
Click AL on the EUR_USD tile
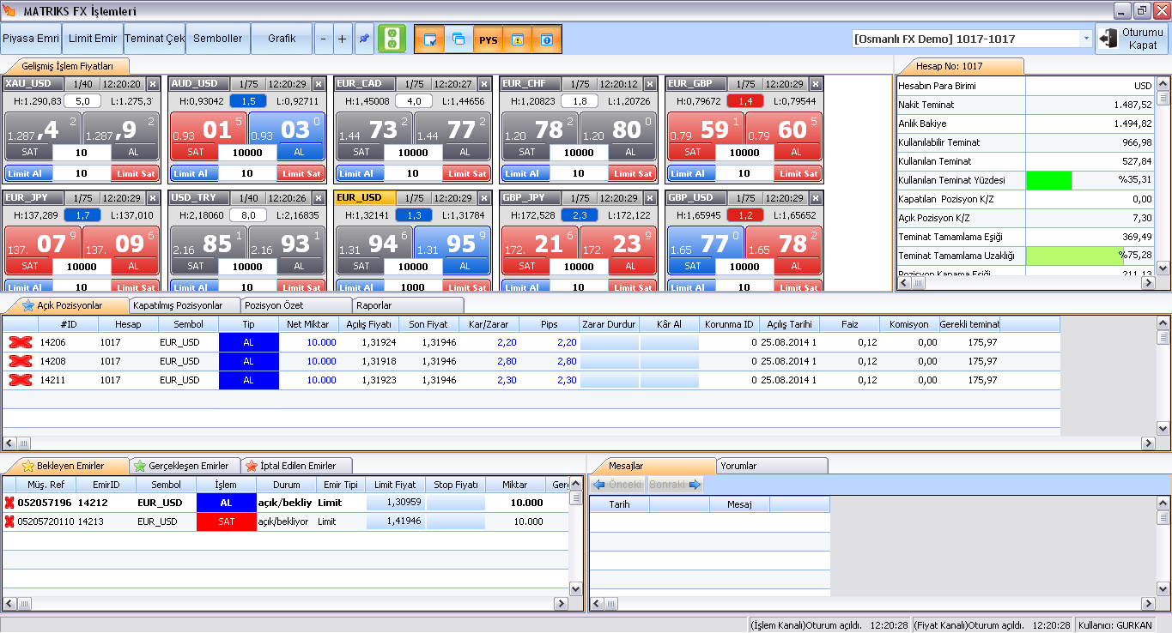tap(465, 266)
